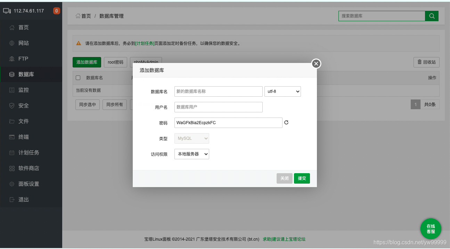The width and height of the screenshot is (450, 249).
Task: Click the 关闭 button in dialog
Action: [x=285, y=178]
